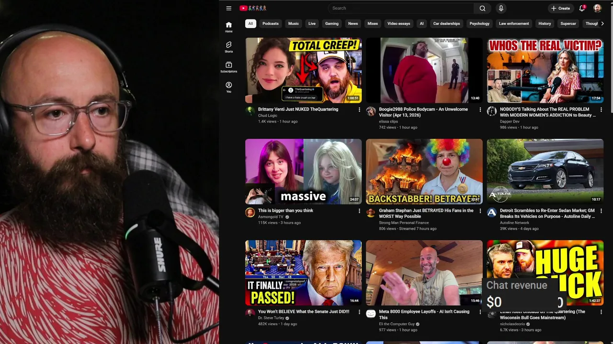The image size is (613, 344).
Task: Open options for NOBODY'S Talking video
Action: [601, 109]
